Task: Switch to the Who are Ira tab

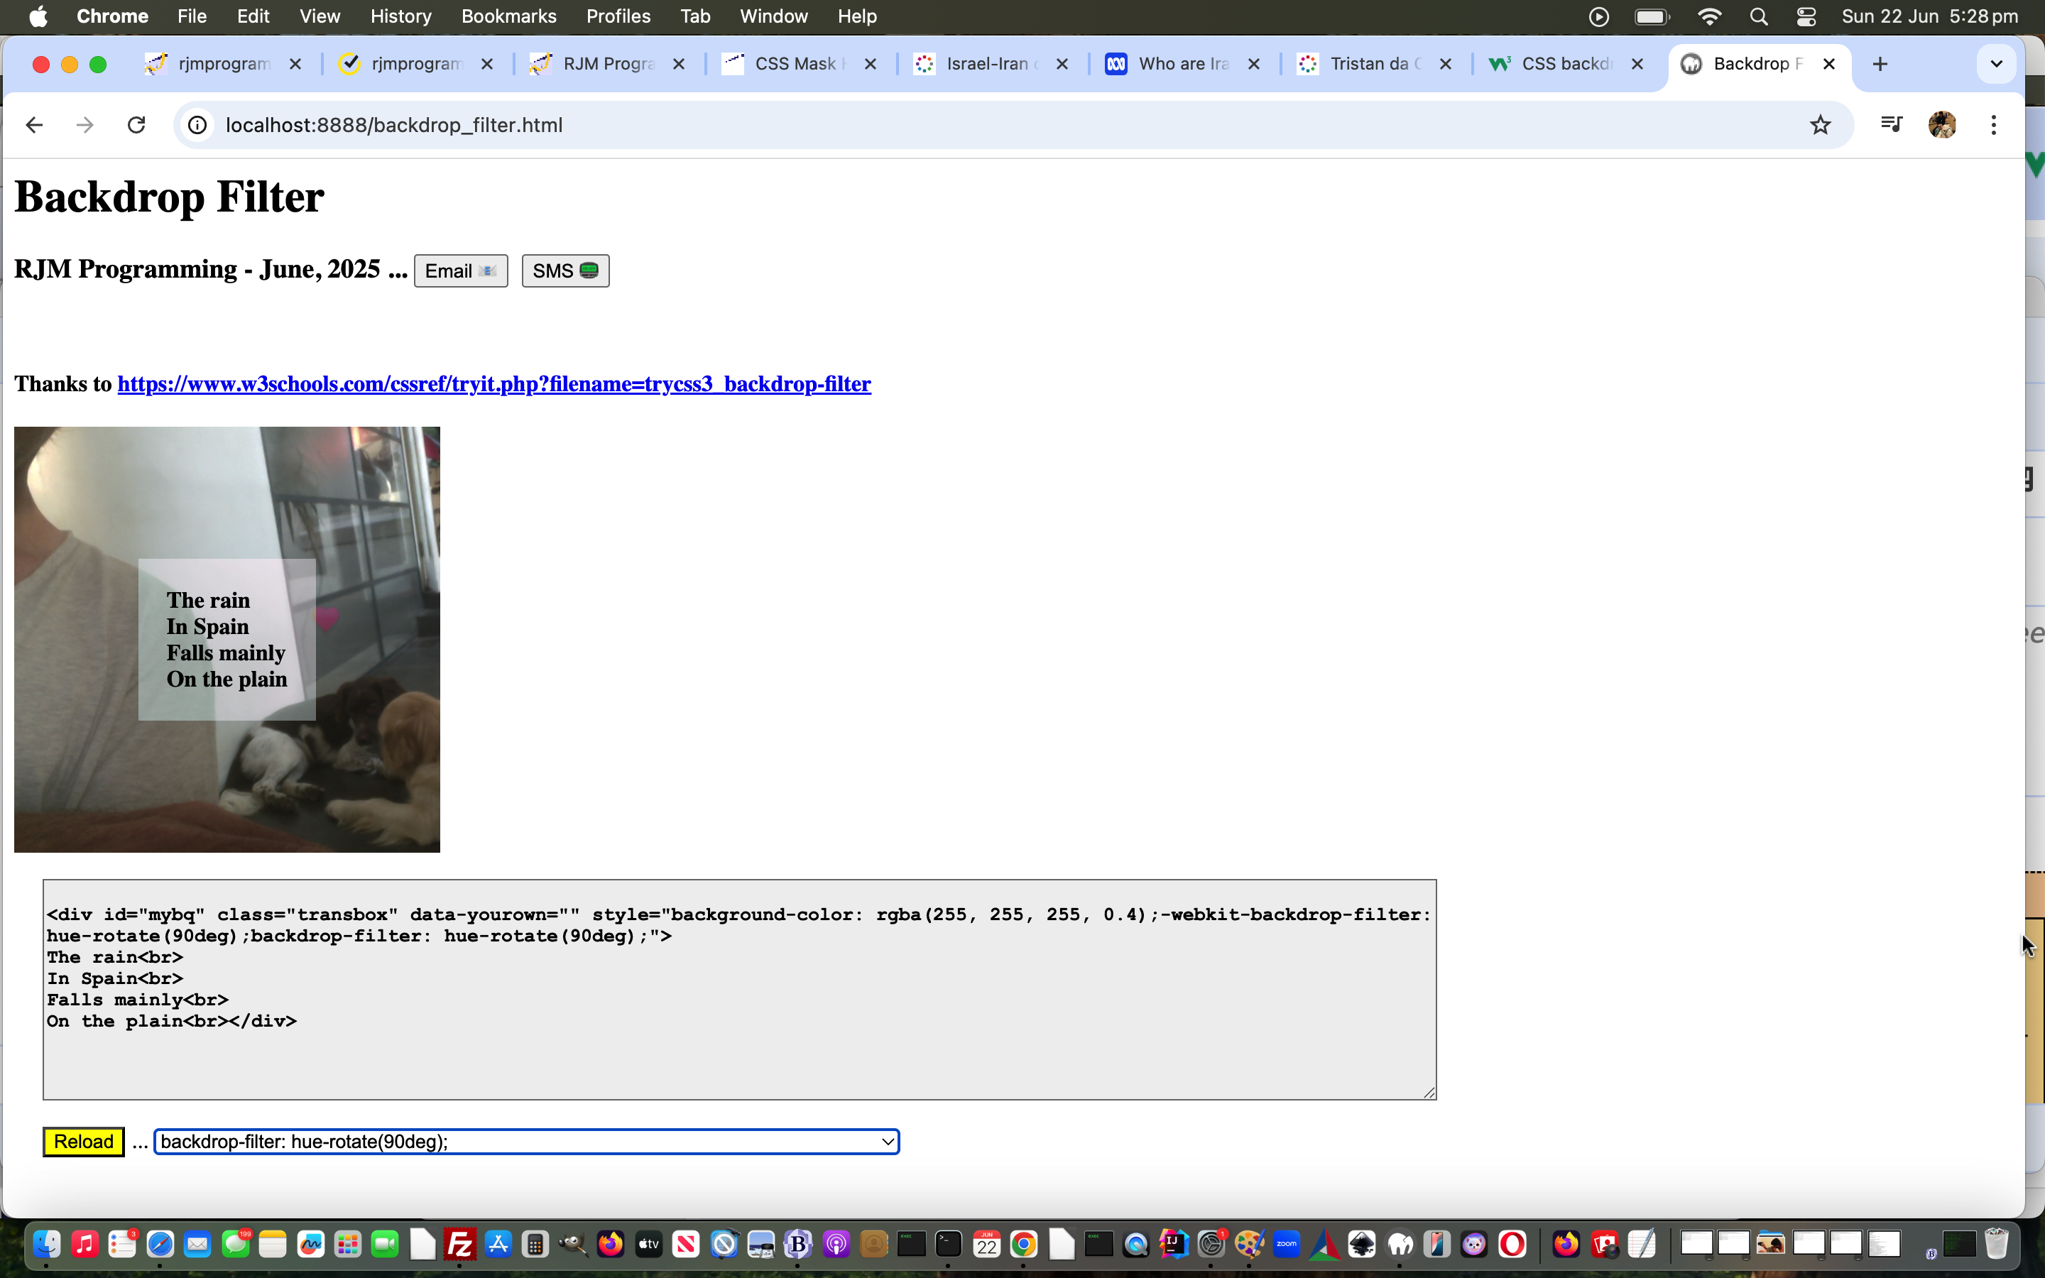Action: pos(1181,64)
